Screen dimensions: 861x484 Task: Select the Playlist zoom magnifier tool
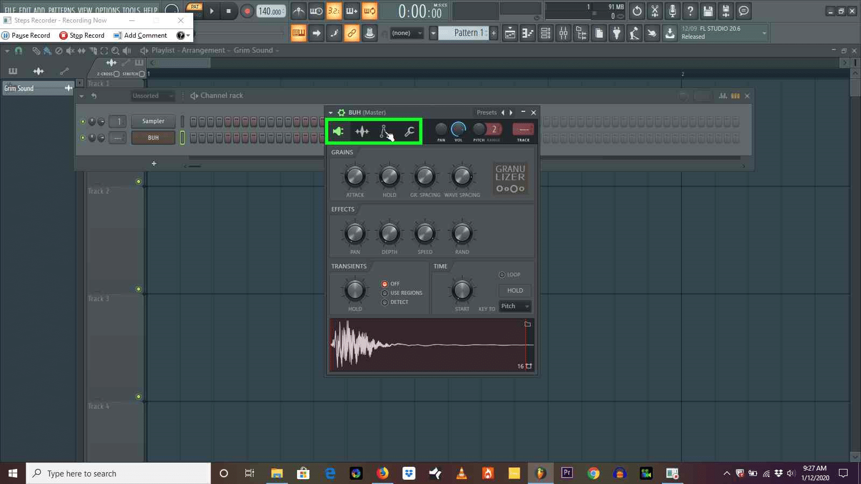point(115,51)
